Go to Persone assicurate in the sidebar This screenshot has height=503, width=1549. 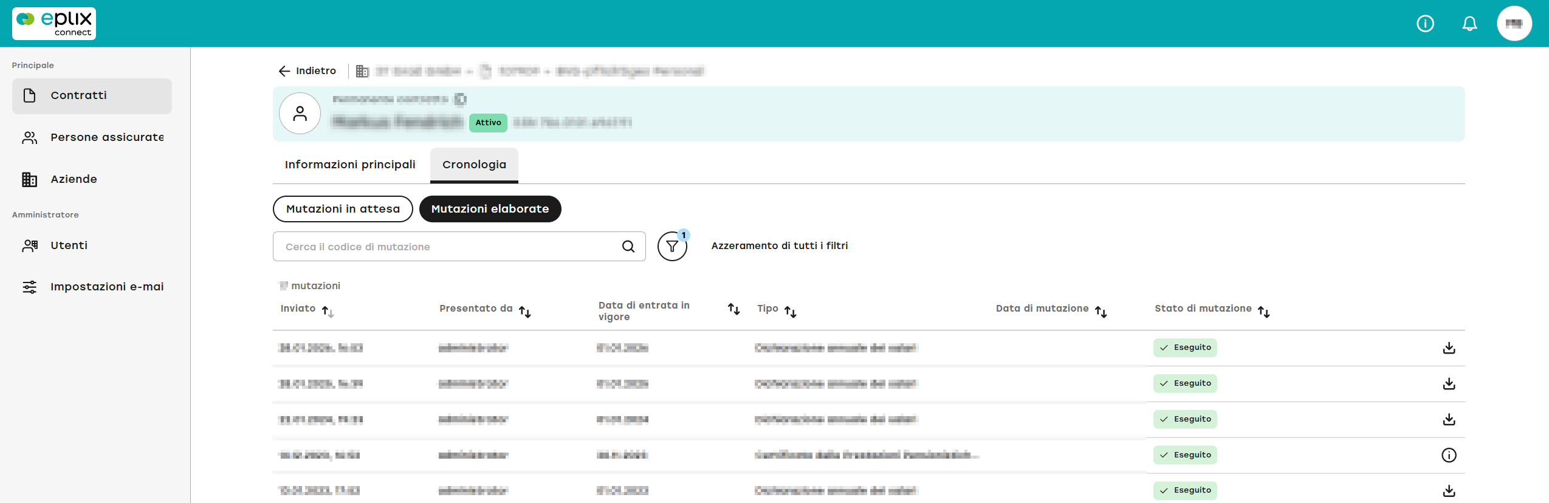tap(92, 137)
